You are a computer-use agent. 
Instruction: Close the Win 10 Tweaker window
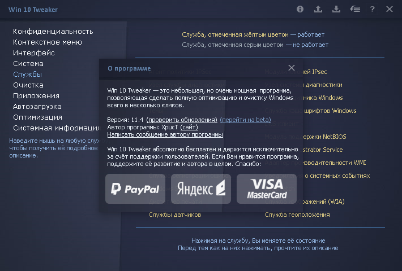(x=389, y=9)
